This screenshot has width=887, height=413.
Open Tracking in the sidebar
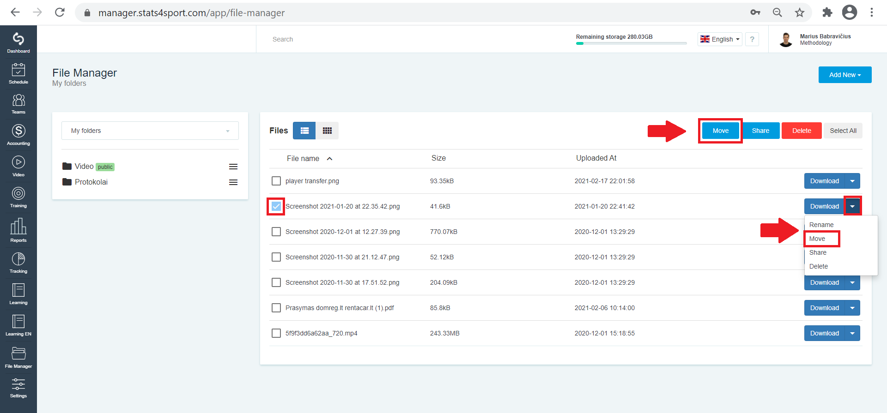18,263
